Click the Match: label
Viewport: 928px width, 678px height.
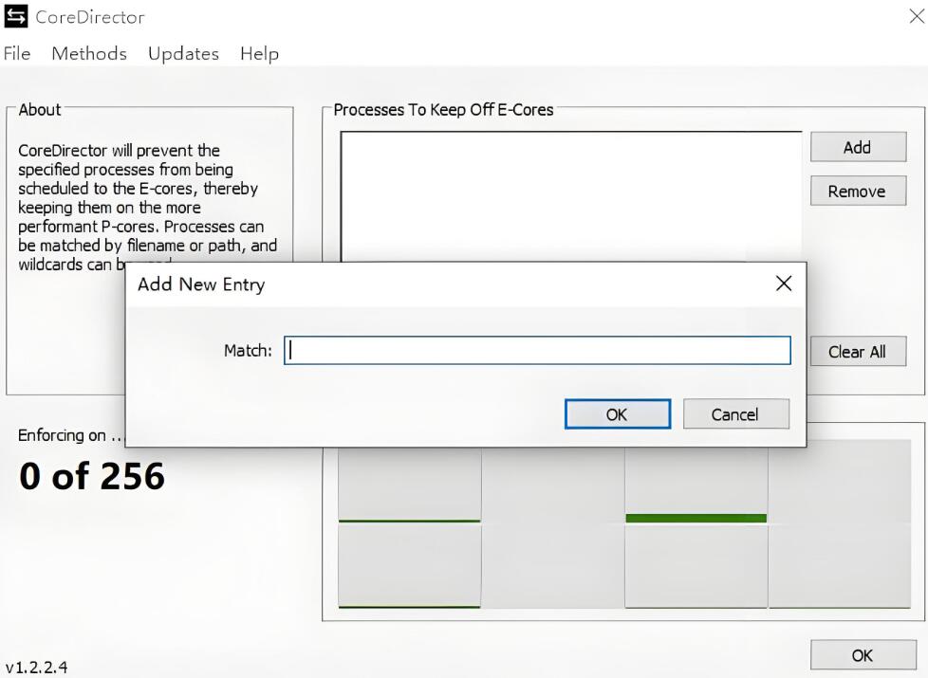point(248,350)
